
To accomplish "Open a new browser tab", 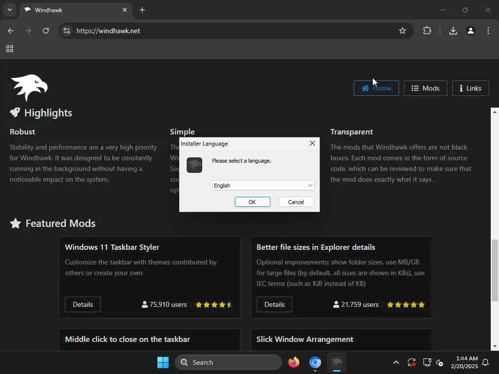I will tap(142, 10).
